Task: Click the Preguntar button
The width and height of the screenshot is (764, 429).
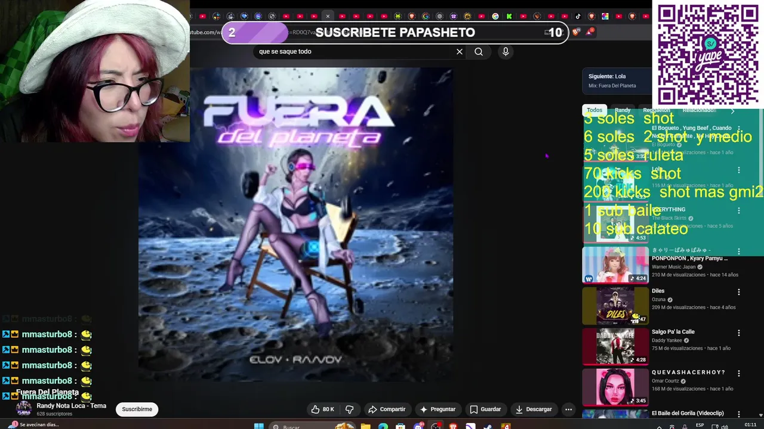Action: (x=438, y=409)
